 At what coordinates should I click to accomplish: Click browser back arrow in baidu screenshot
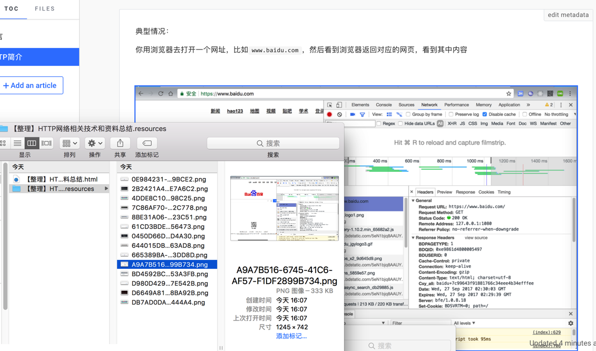coord(141,93)
